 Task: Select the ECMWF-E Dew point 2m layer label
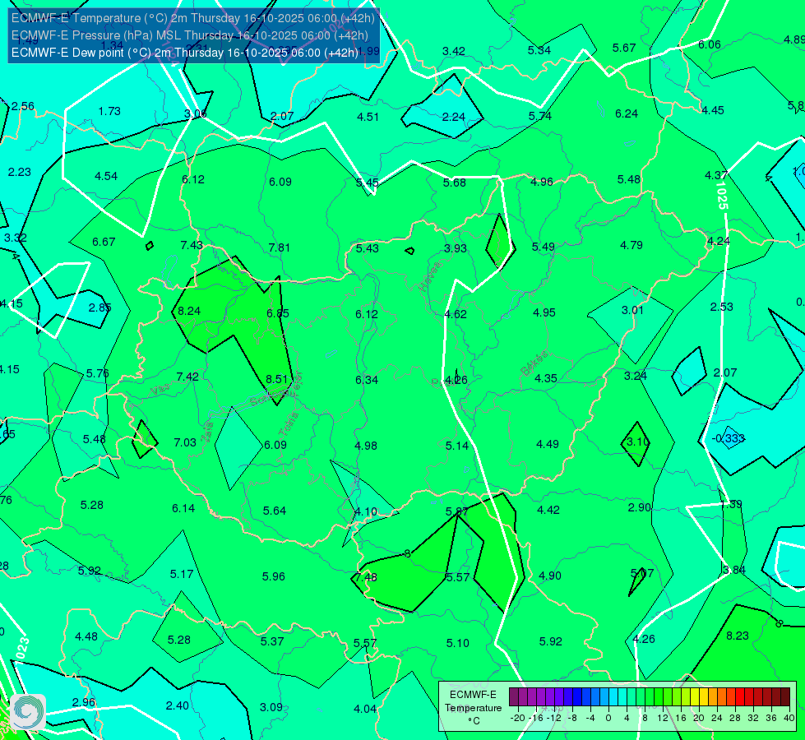[185, 53]
